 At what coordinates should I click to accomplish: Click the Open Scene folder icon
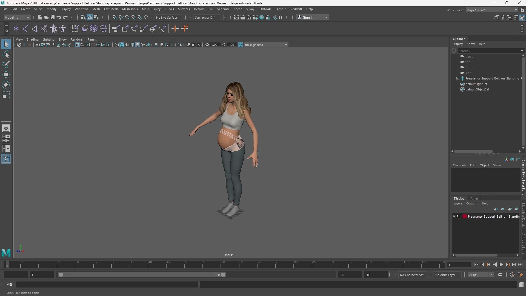(46, 17)
